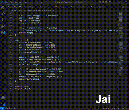Click the VS Code logo icon
This screenshot has width=129, height=110.
2,2
